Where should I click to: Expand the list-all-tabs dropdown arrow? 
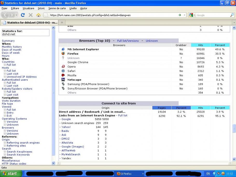pos(234,23)
